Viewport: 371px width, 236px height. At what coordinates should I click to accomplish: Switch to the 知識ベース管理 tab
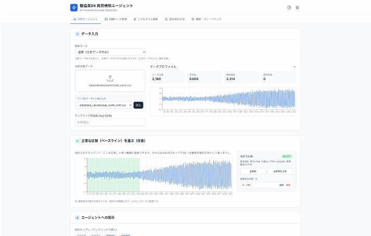coord(116,19)
